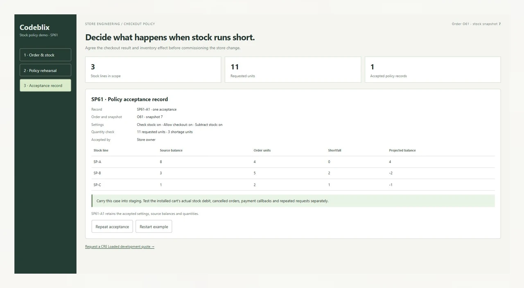The image size is (524, 288).
Task: Select the Requested units card
Action: click(x=293, y=70)
